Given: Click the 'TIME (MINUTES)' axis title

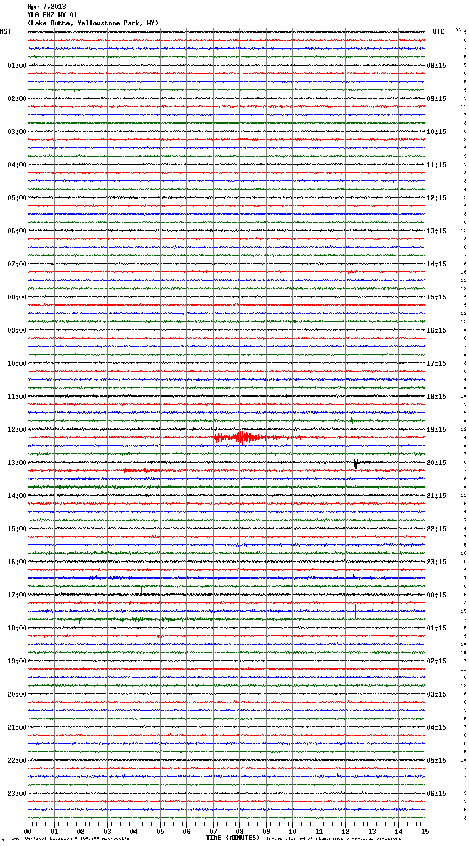Looking at the screenshot, I should coord(233,838).
